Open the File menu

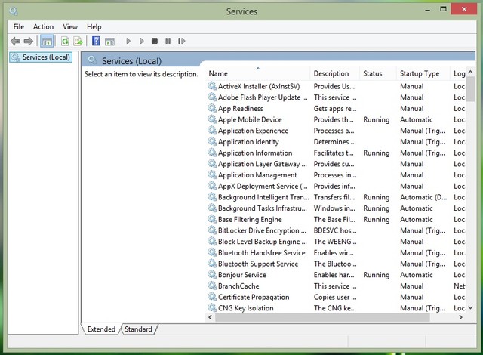pyautogui.click(x=19, y=26)
